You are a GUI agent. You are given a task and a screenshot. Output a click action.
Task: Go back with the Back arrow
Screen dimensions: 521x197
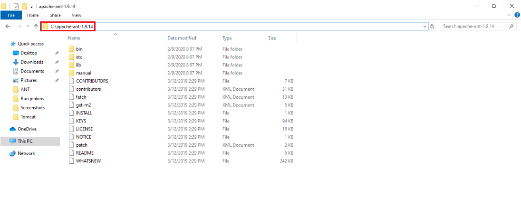[8, 27]
